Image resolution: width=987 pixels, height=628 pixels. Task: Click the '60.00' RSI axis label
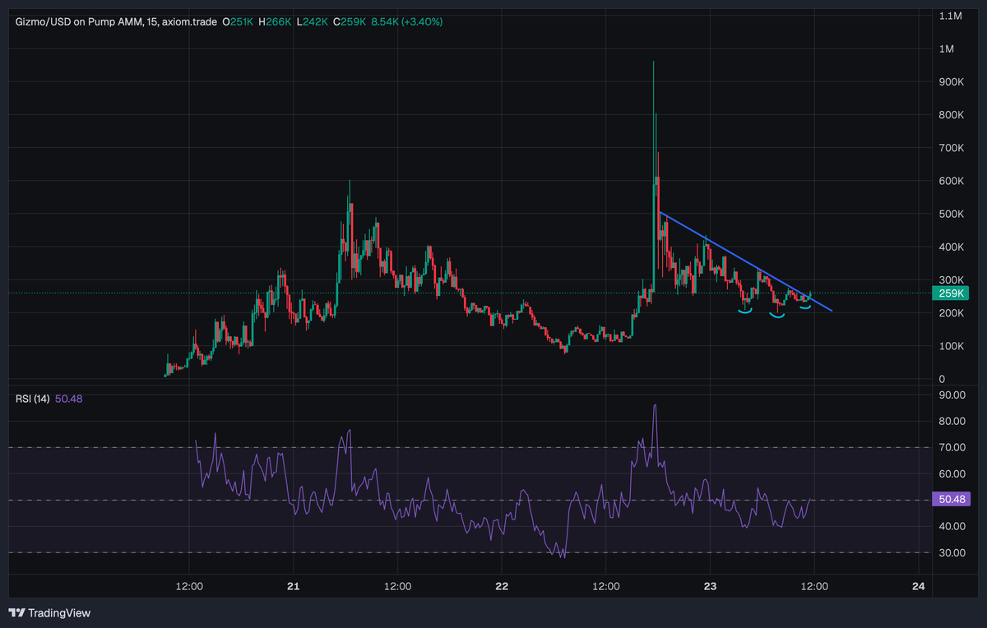(x=951, y=473)
